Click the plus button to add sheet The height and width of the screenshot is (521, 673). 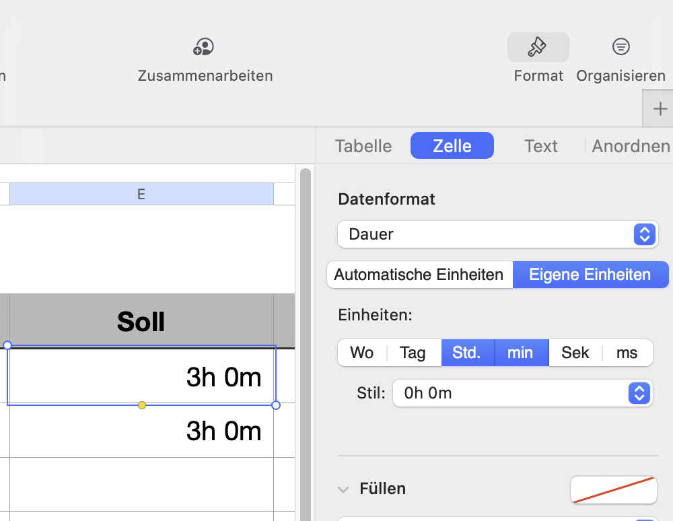point(660,109)
